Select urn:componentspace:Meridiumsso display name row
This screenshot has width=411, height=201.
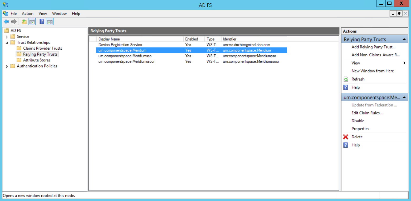tap(125, 56)
